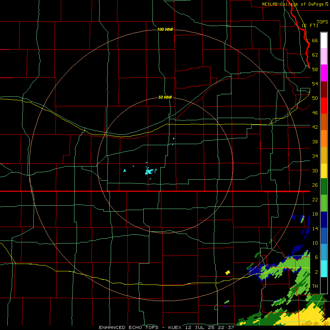Viewport: 330px width, 330px height.
Task: Click the legend value '6'
Action: tap(316, 257)
